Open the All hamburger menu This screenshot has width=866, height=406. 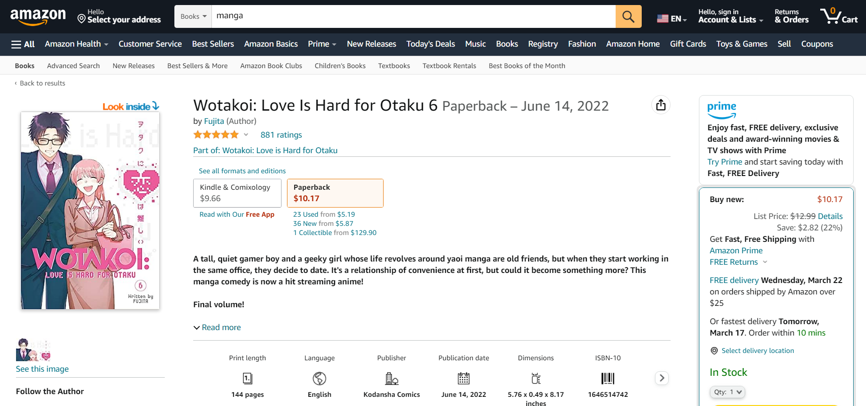pos(23,44)
